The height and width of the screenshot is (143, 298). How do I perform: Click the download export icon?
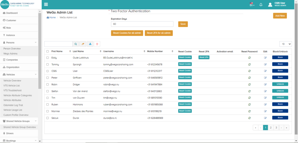90,44
